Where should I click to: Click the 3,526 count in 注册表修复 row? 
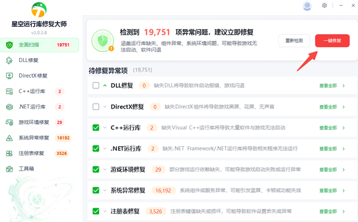click(x=156, y=211)
